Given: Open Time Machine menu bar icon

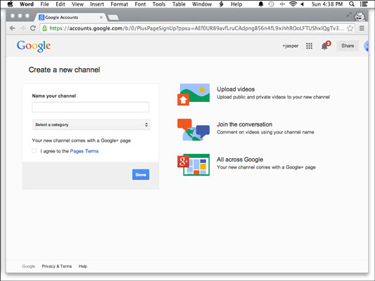Looking at the screenshot, I should point(271,4).
